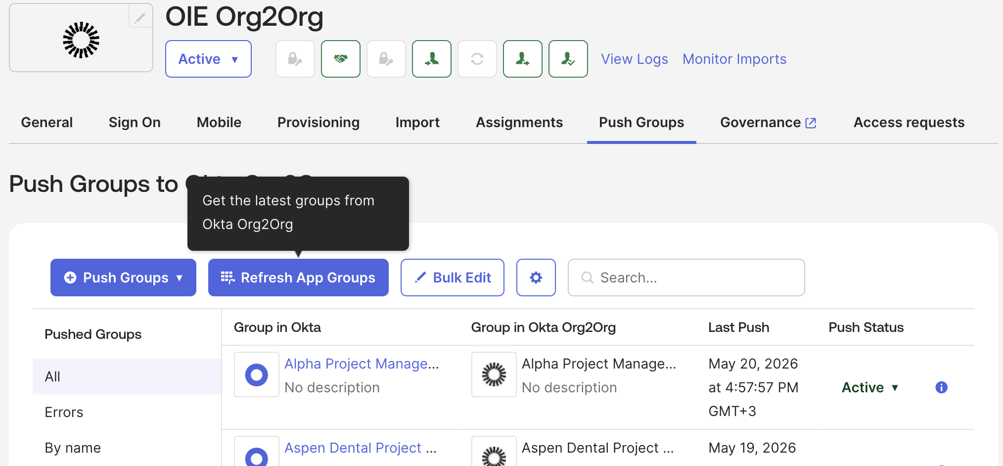1003x466 pixels.
Task: Focus the Search groups input field
Action: pos(686,278)
